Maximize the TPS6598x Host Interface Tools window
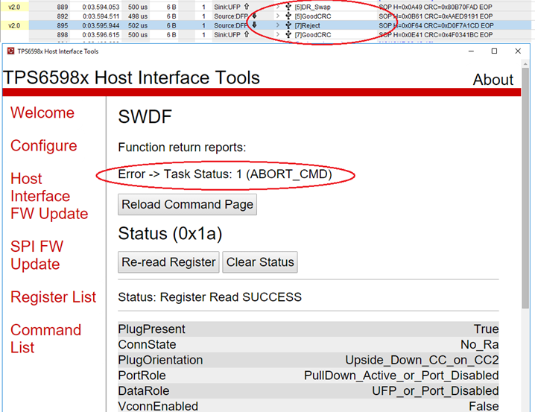The height and width of the screenshot is (412, 535). tap(494, 51)
